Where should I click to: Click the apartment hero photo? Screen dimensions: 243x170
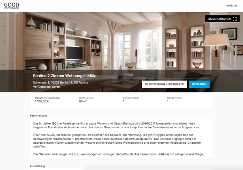click(x=122, y=41)
